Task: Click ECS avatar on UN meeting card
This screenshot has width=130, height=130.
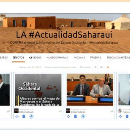Action: (x=68, y=110)
